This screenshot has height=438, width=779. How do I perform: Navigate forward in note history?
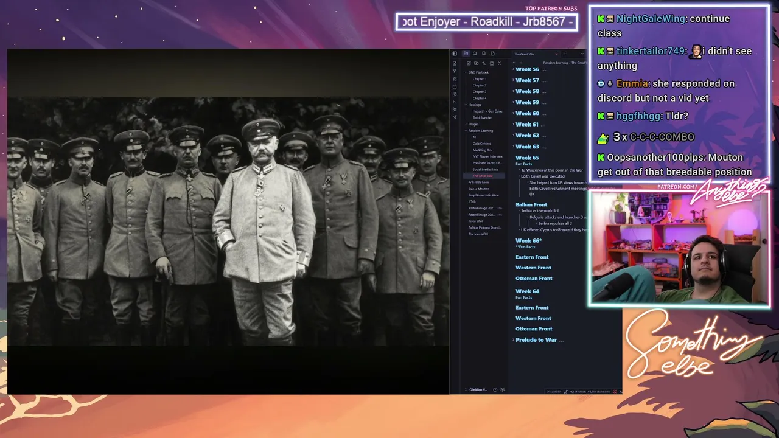[522, 63]
